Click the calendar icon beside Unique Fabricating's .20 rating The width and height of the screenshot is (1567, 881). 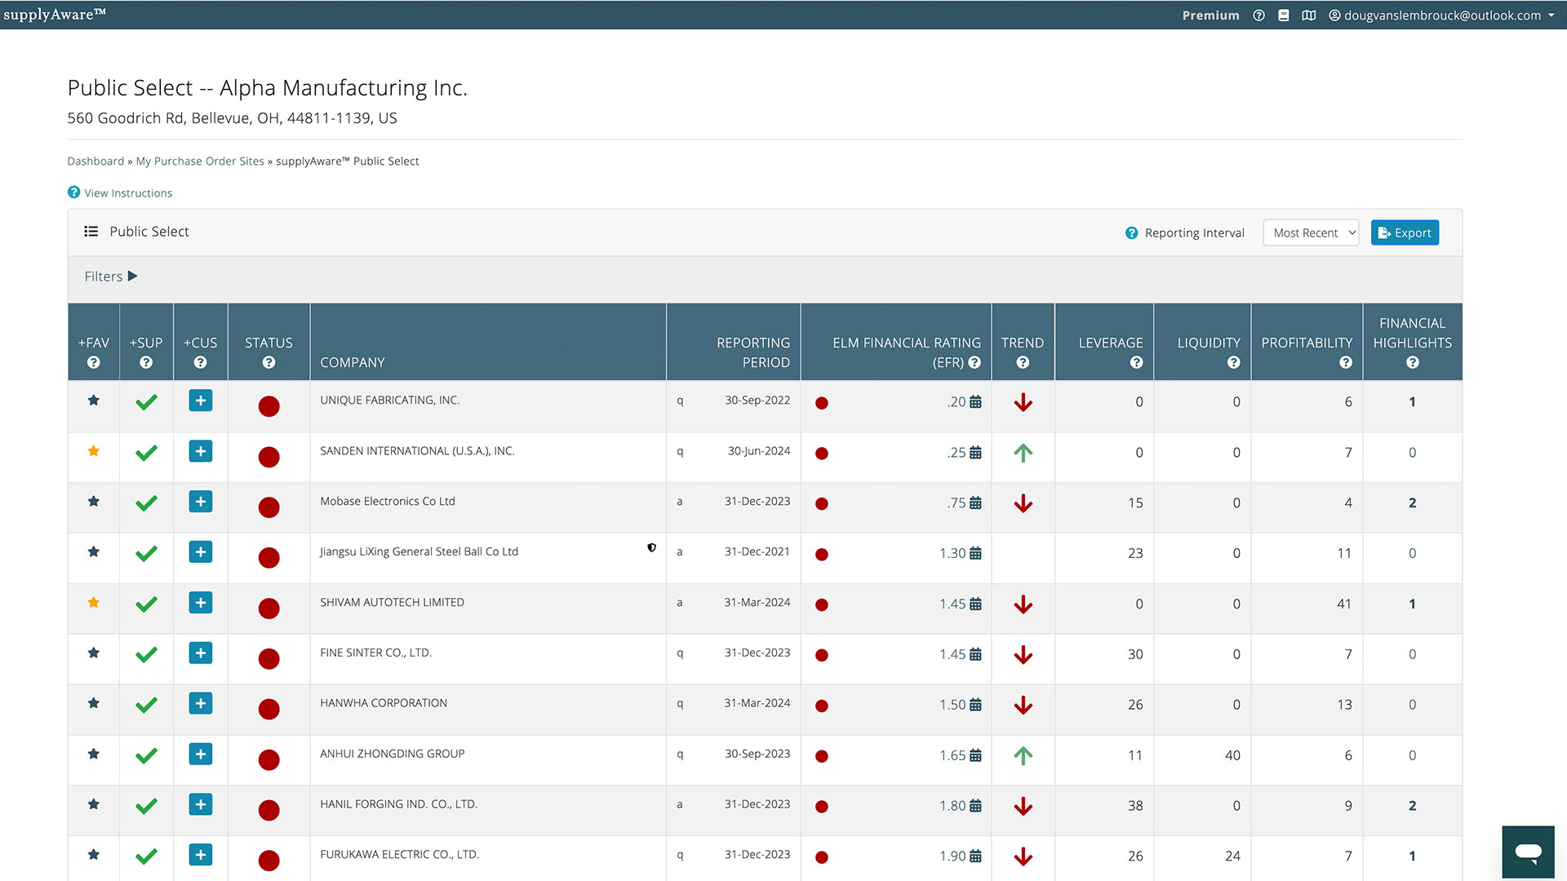[x=975, y=402]
